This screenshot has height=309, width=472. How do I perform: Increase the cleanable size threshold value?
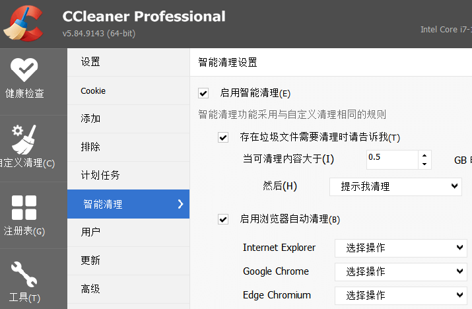[x=424, y=155]
